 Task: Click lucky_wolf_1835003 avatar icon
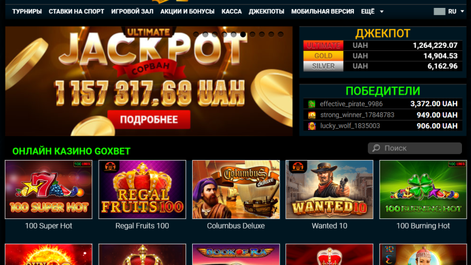coord(312,126)
